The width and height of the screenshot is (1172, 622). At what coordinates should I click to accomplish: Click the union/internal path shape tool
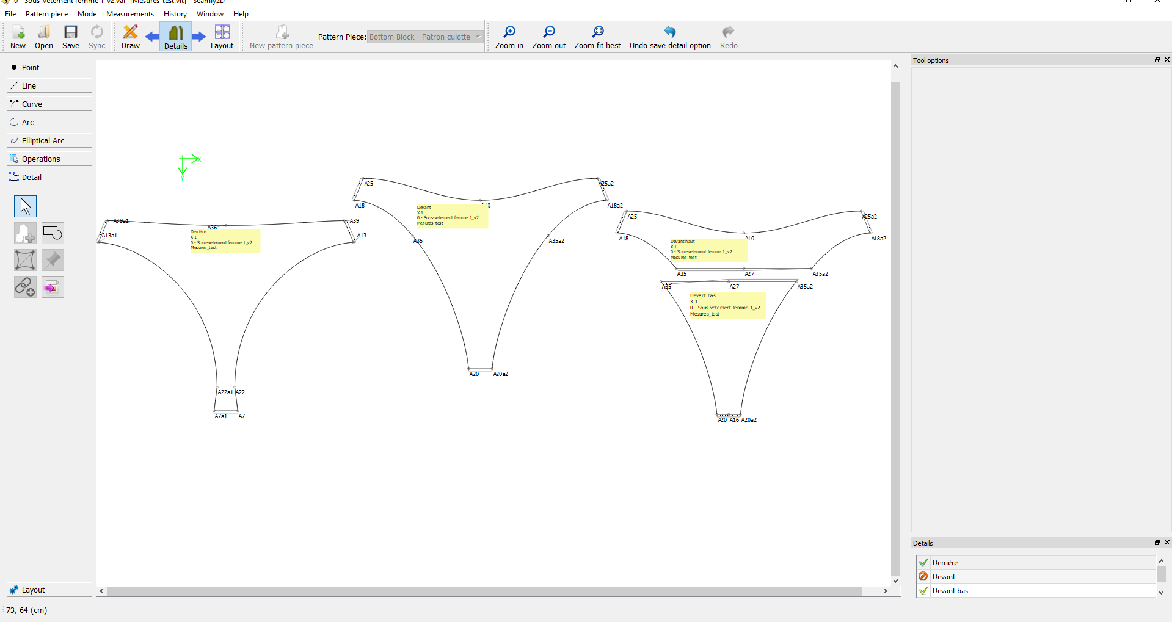(x=53, y=233)
